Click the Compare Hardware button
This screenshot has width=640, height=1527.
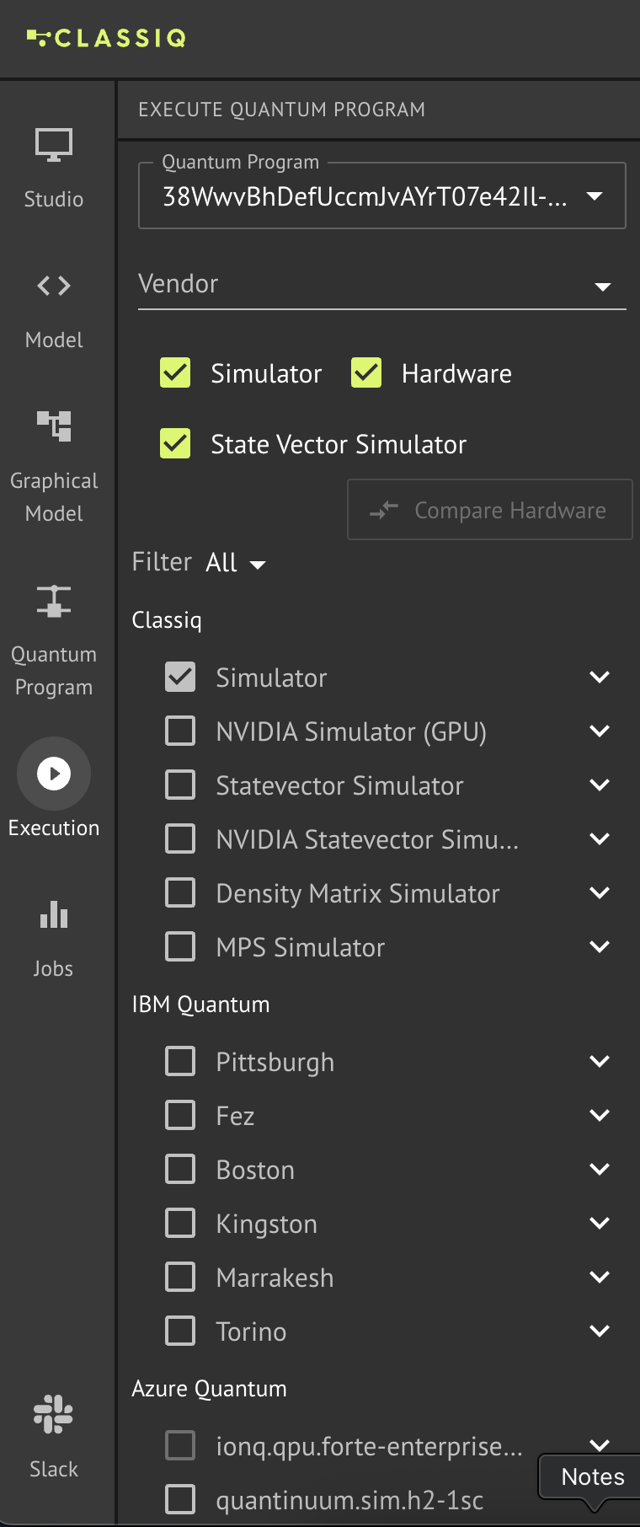point(489,510)
